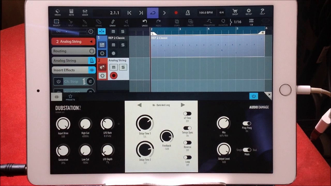Turn off Tempo Sync switch
This screenshot has width=331, height=186.
pyautogui.click(x=187, y=128)
